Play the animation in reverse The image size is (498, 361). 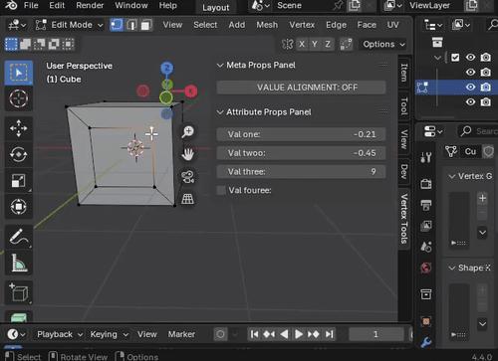[x=284, y=334]
